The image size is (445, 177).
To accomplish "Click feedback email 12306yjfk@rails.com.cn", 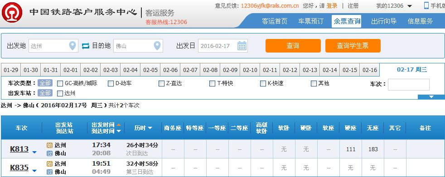I will (x=270, y=6).
